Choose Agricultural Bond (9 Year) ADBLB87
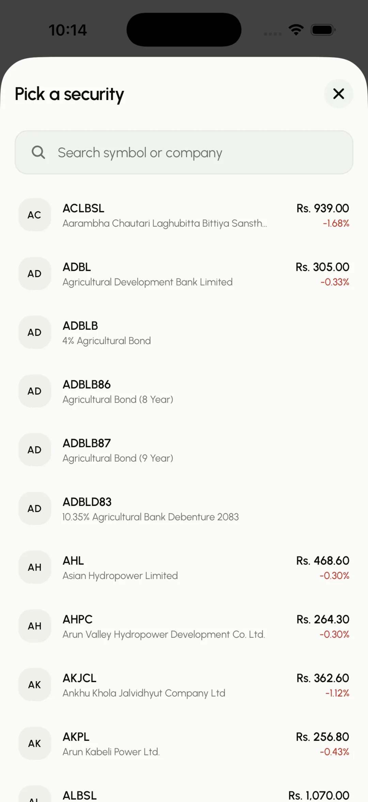Viewport: 368px width, 802px height. click(184, 450)
